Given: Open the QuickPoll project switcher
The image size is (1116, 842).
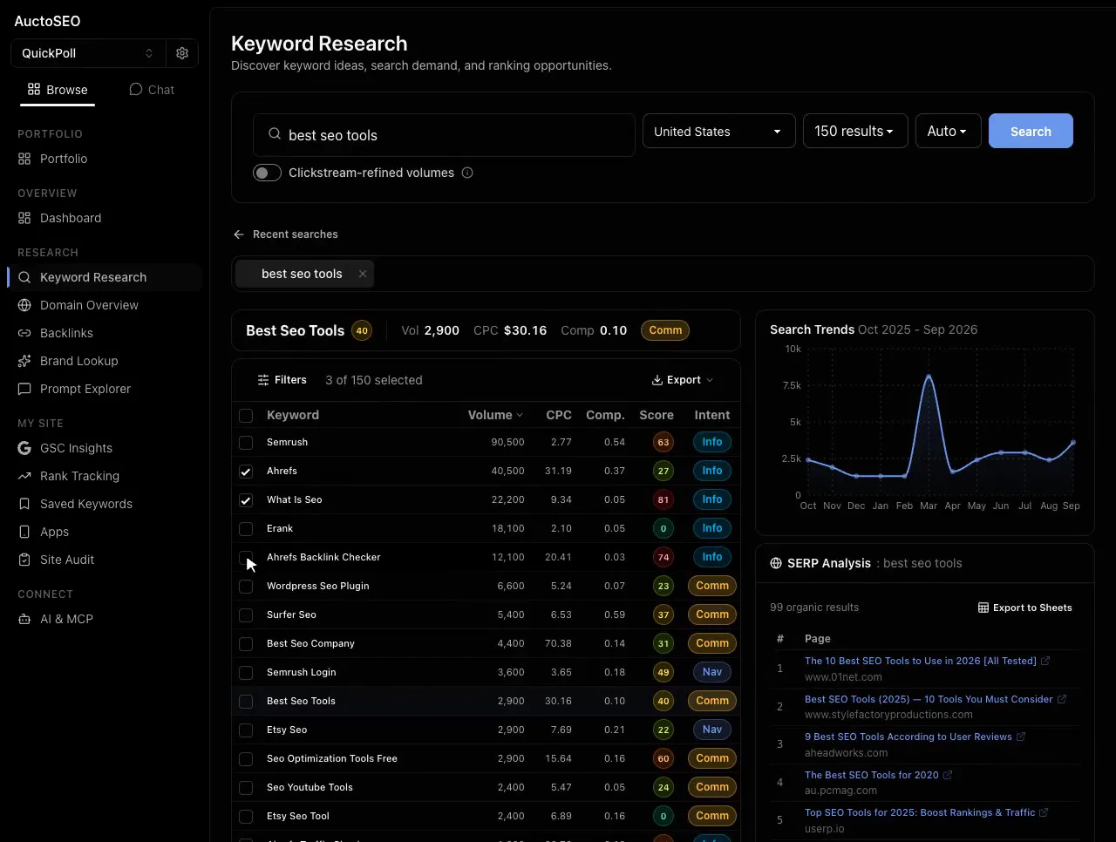Looking at the screenshot, I should 87,53.
